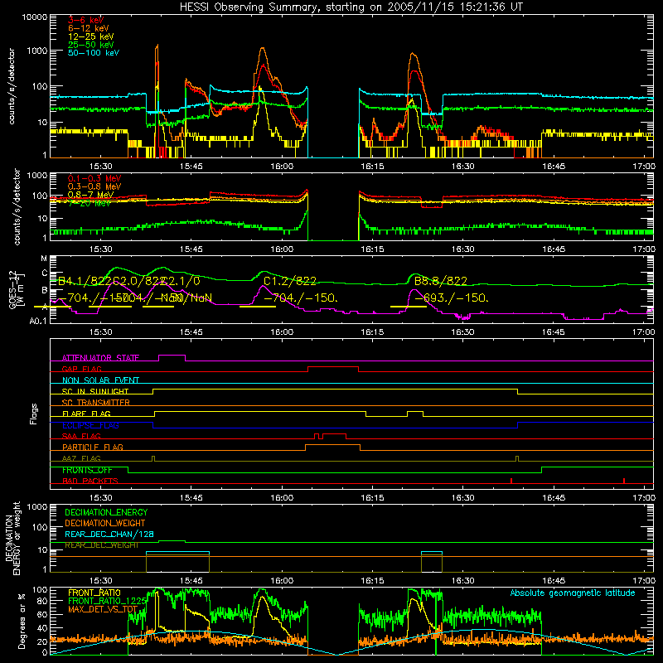The image size is (663, 663).
Task: Click the FRONTS_OFF flag label
Action: coord(87,470)
